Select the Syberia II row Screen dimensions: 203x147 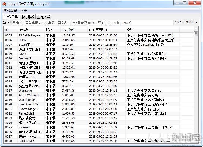pos(99,127)
